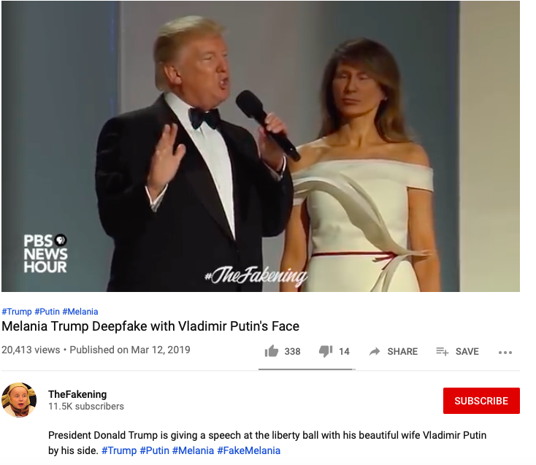Click TheFakening channel name
The width and height of the screenshot is (536, 465).
tap(77, 394)
